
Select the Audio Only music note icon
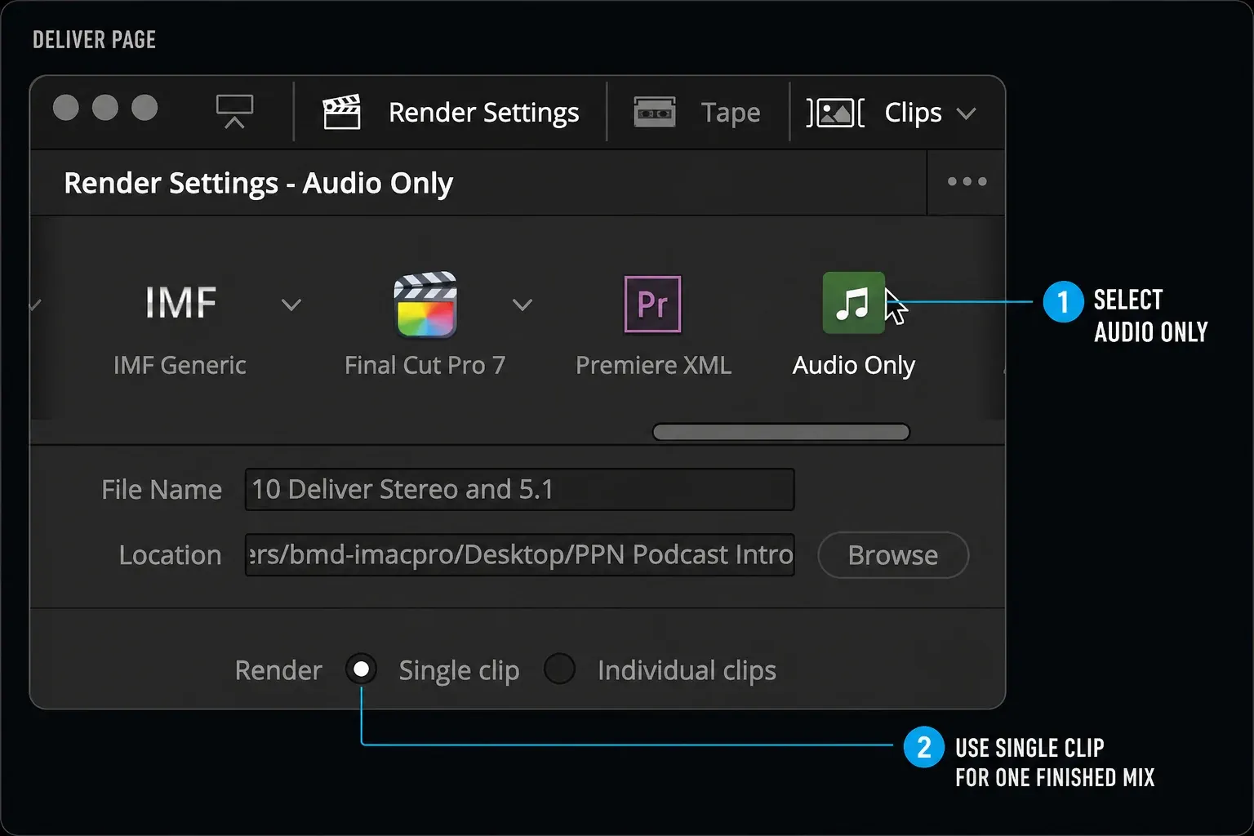853,303
